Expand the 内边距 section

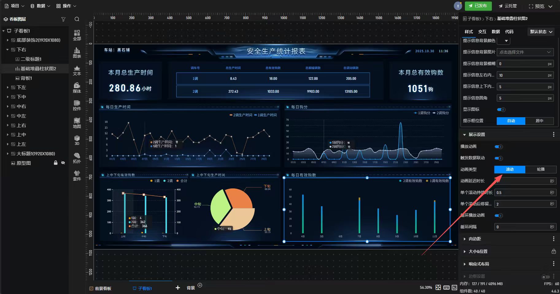475,239
